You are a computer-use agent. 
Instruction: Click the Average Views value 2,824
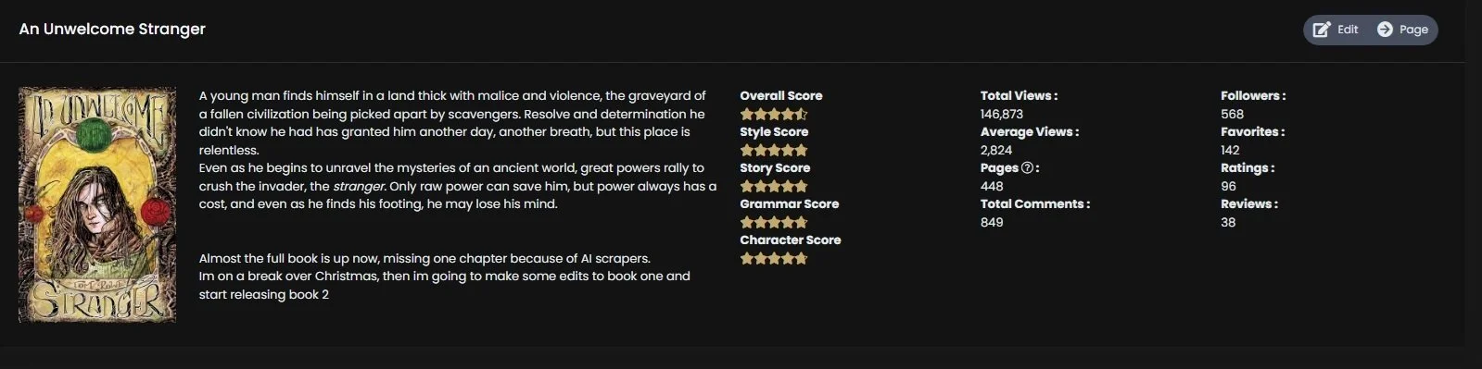click(996, 150)
